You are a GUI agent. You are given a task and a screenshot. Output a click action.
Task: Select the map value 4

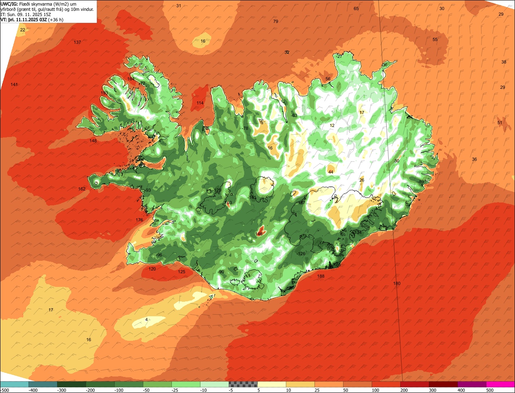point(146,319)
